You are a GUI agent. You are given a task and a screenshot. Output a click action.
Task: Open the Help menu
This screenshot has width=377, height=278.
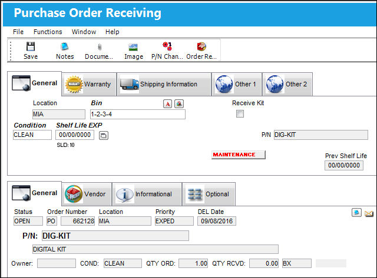tap(113, 32)
